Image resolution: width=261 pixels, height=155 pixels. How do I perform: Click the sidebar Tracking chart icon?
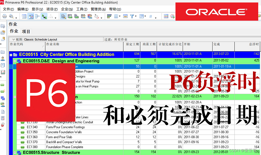(x=3, y=72)
